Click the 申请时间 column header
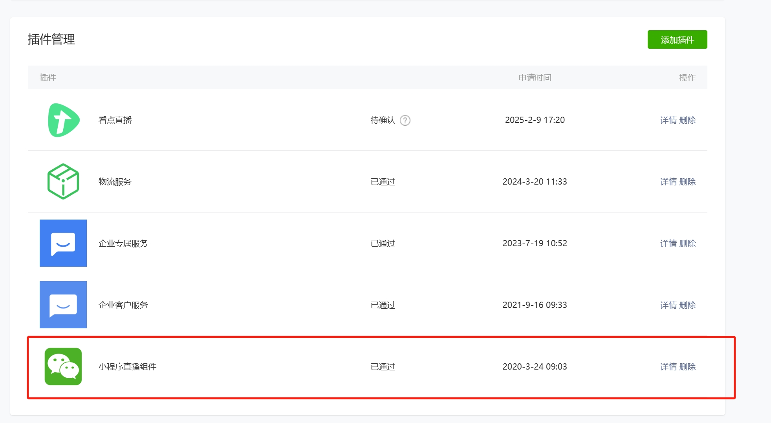Viewport: 771px width, 423px height. pos(535,78)
